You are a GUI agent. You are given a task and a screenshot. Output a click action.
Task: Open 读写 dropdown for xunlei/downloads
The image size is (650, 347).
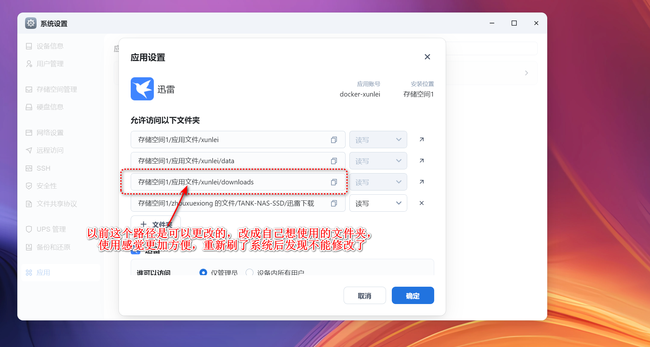(x=378, y=182)
